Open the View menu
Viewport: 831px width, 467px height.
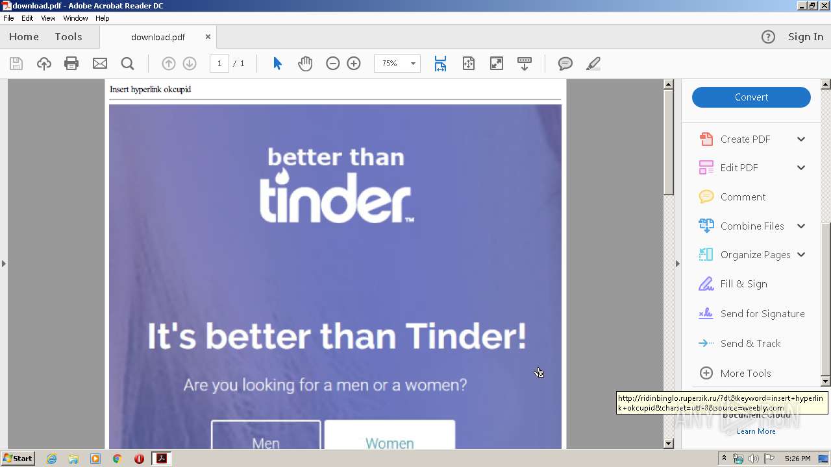48,18
